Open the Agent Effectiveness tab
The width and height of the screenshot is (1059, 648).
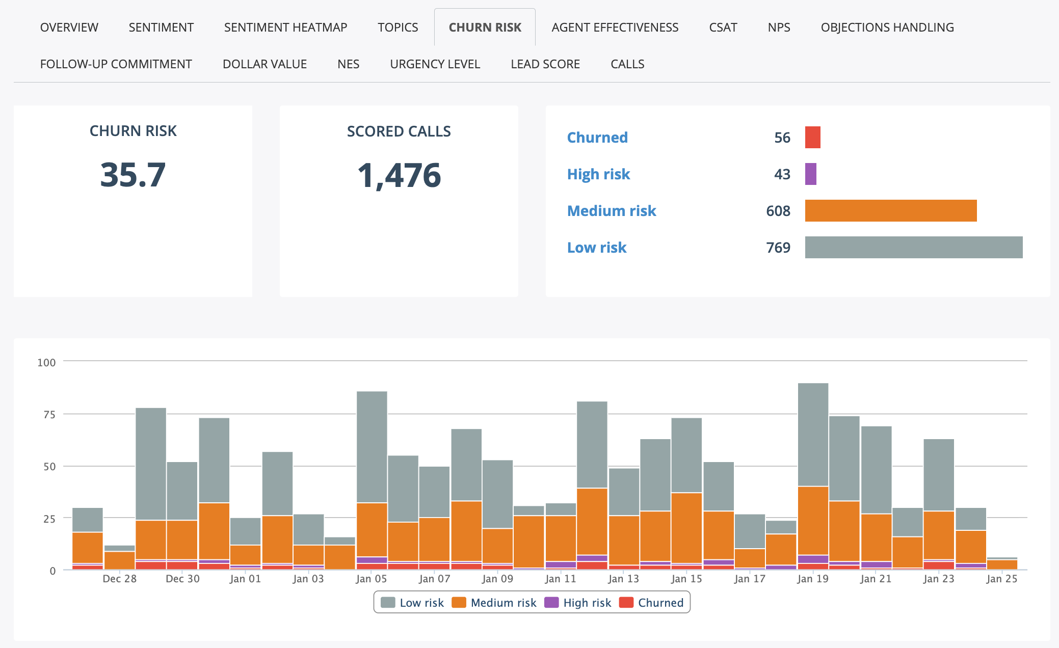coord(615,28)
